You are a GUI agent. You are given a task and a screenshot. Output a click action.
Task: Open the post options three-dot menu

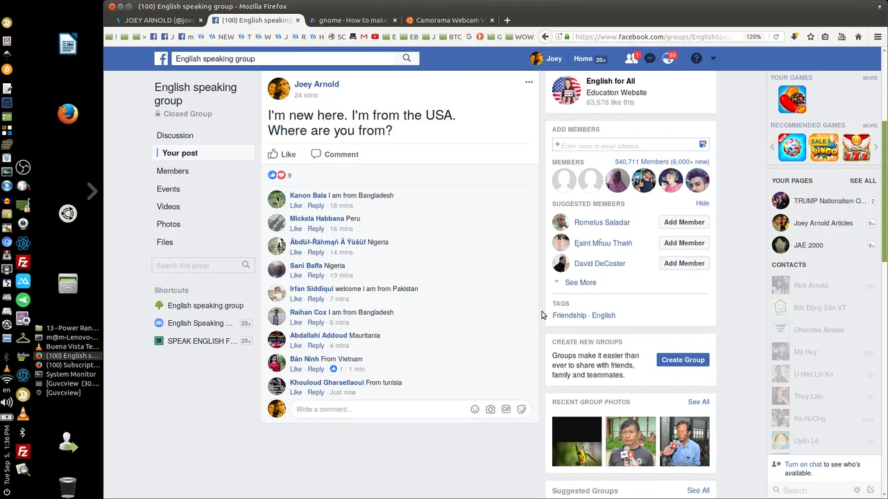pos(529,82)
